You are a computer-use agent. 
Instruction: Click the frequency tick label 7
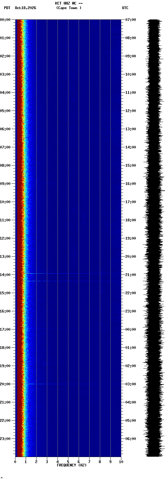point(89,462)
